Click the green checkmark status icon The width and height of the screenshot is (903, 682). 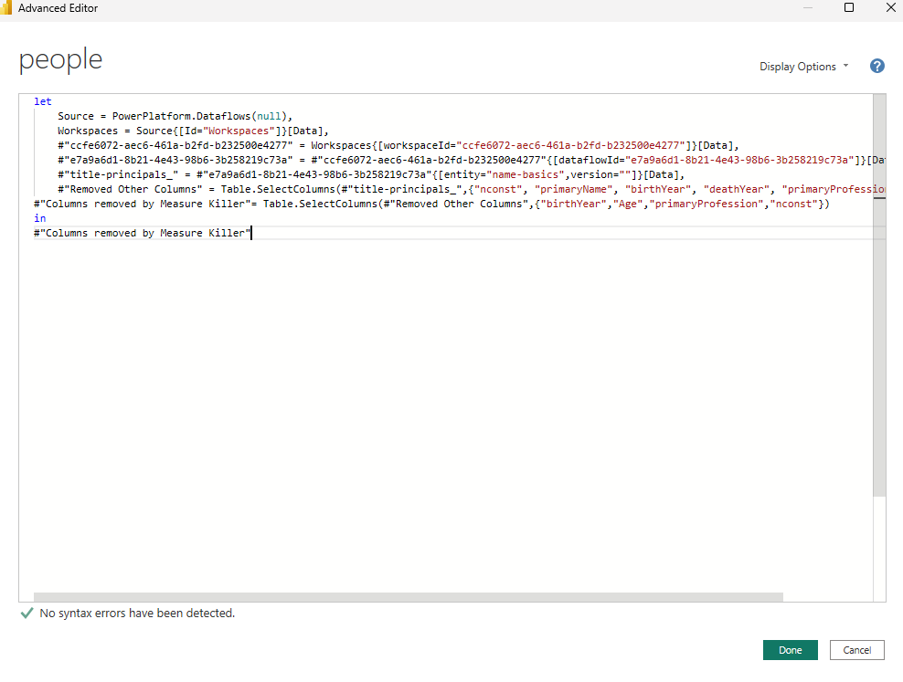[27, 613]
